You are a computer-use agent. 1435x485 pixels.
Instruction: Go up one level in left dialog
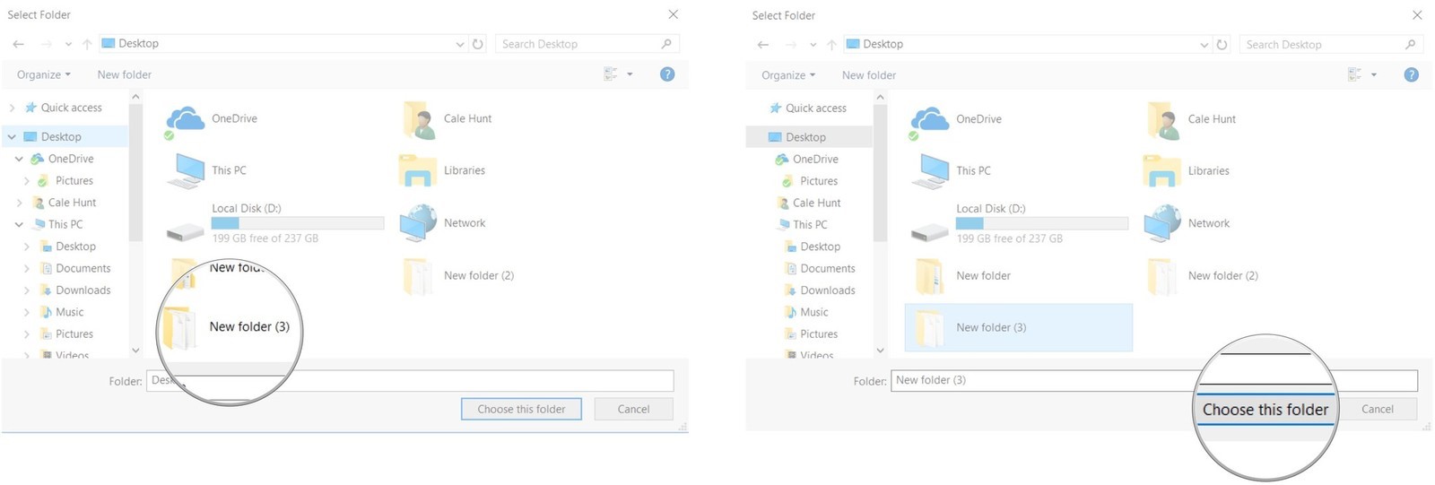87,44
